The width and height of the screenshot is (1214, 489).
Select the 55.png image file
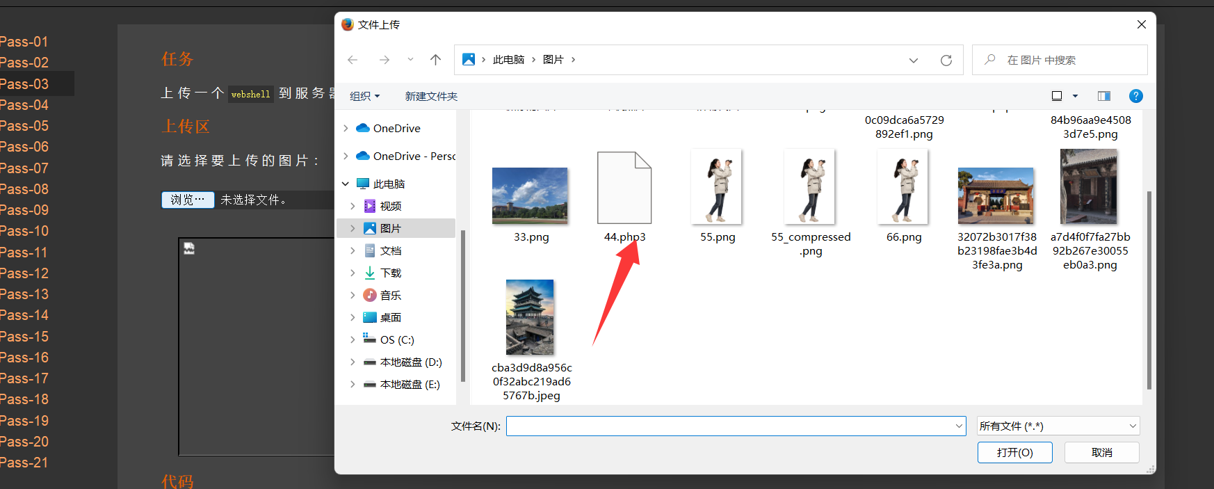point(717,186)
